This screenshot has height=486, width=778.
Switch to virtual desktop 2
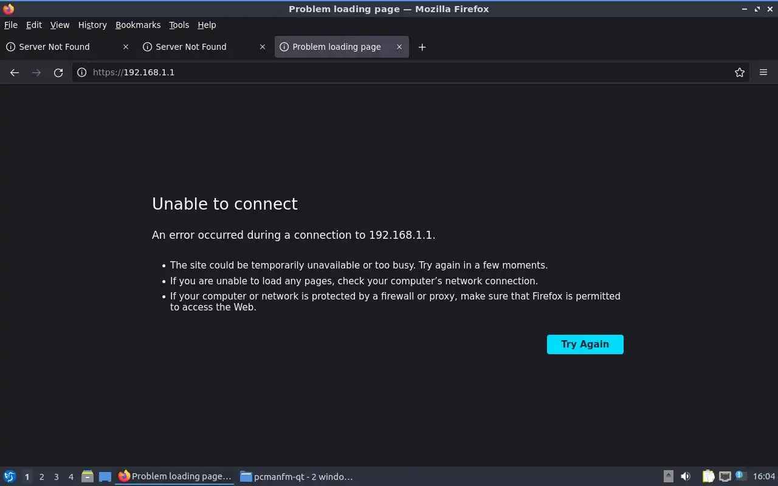[x=41, y=477]
